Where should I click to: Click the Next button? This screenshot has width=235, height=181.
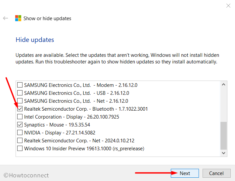point(185,173)
